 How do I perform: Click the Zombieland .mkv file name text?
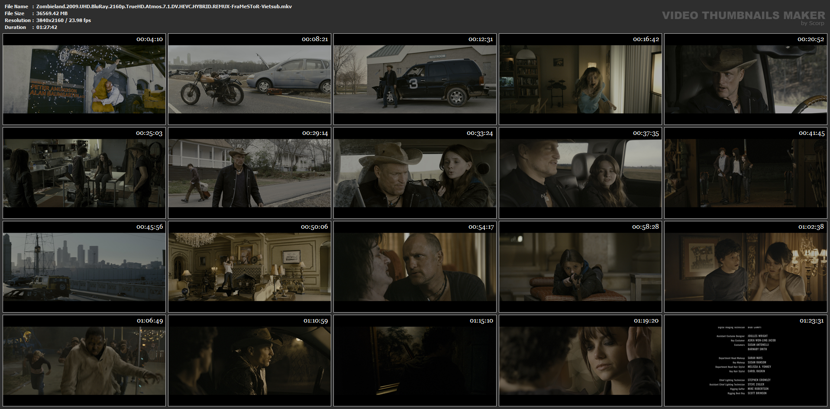pos(164,6)
